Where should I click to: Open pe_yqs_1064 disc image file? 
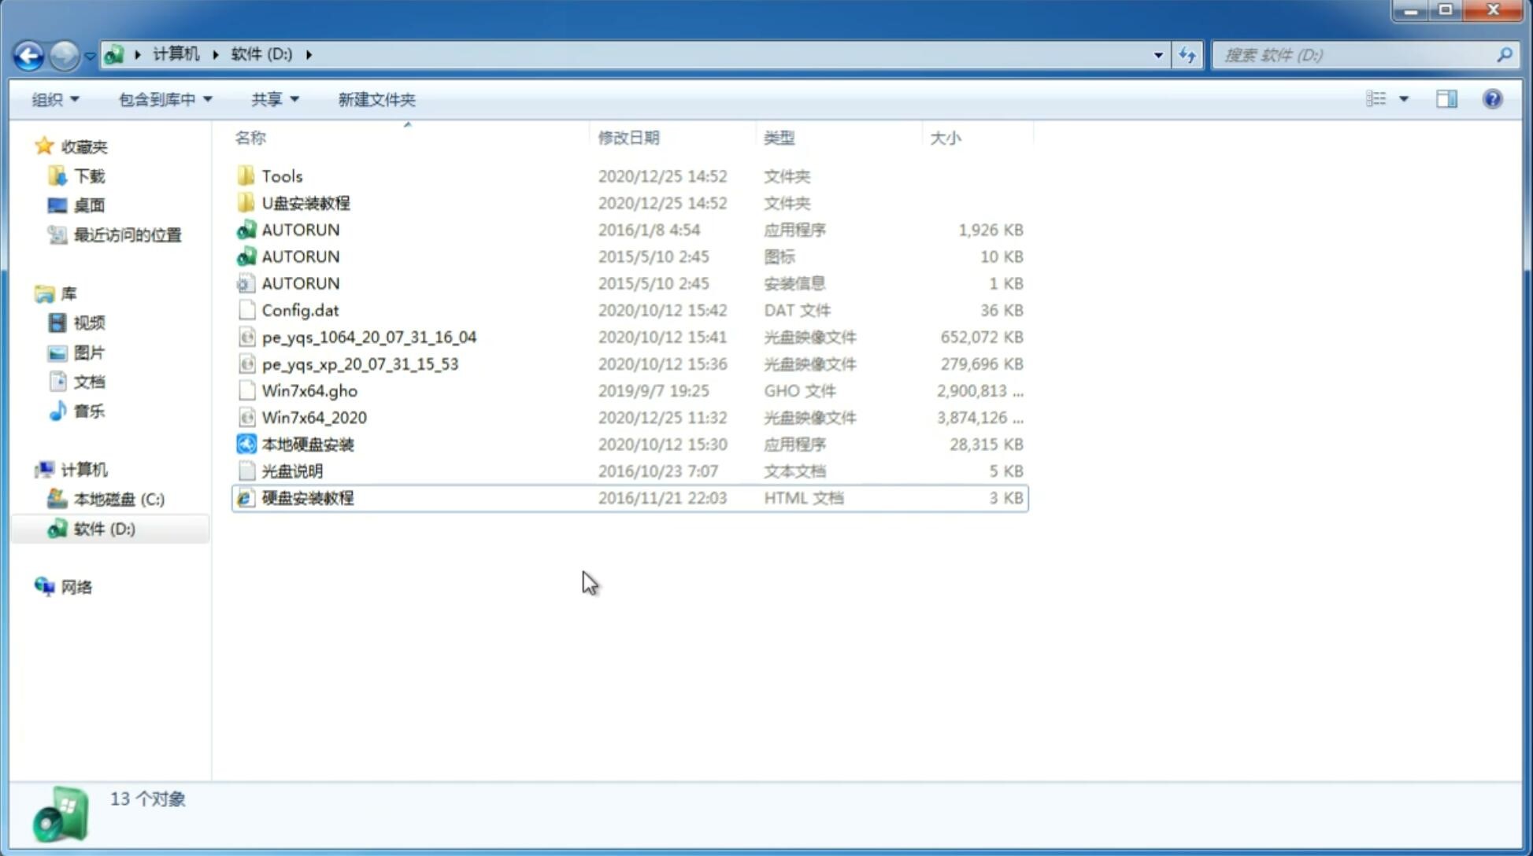[x=368, y=337]
